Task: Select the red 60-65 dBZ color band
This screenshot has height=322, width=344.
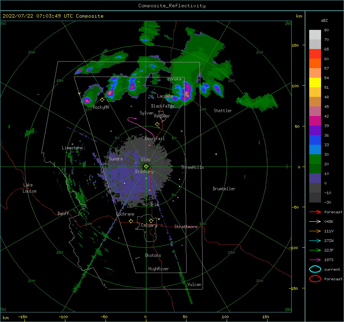Action: coord(315,54)
